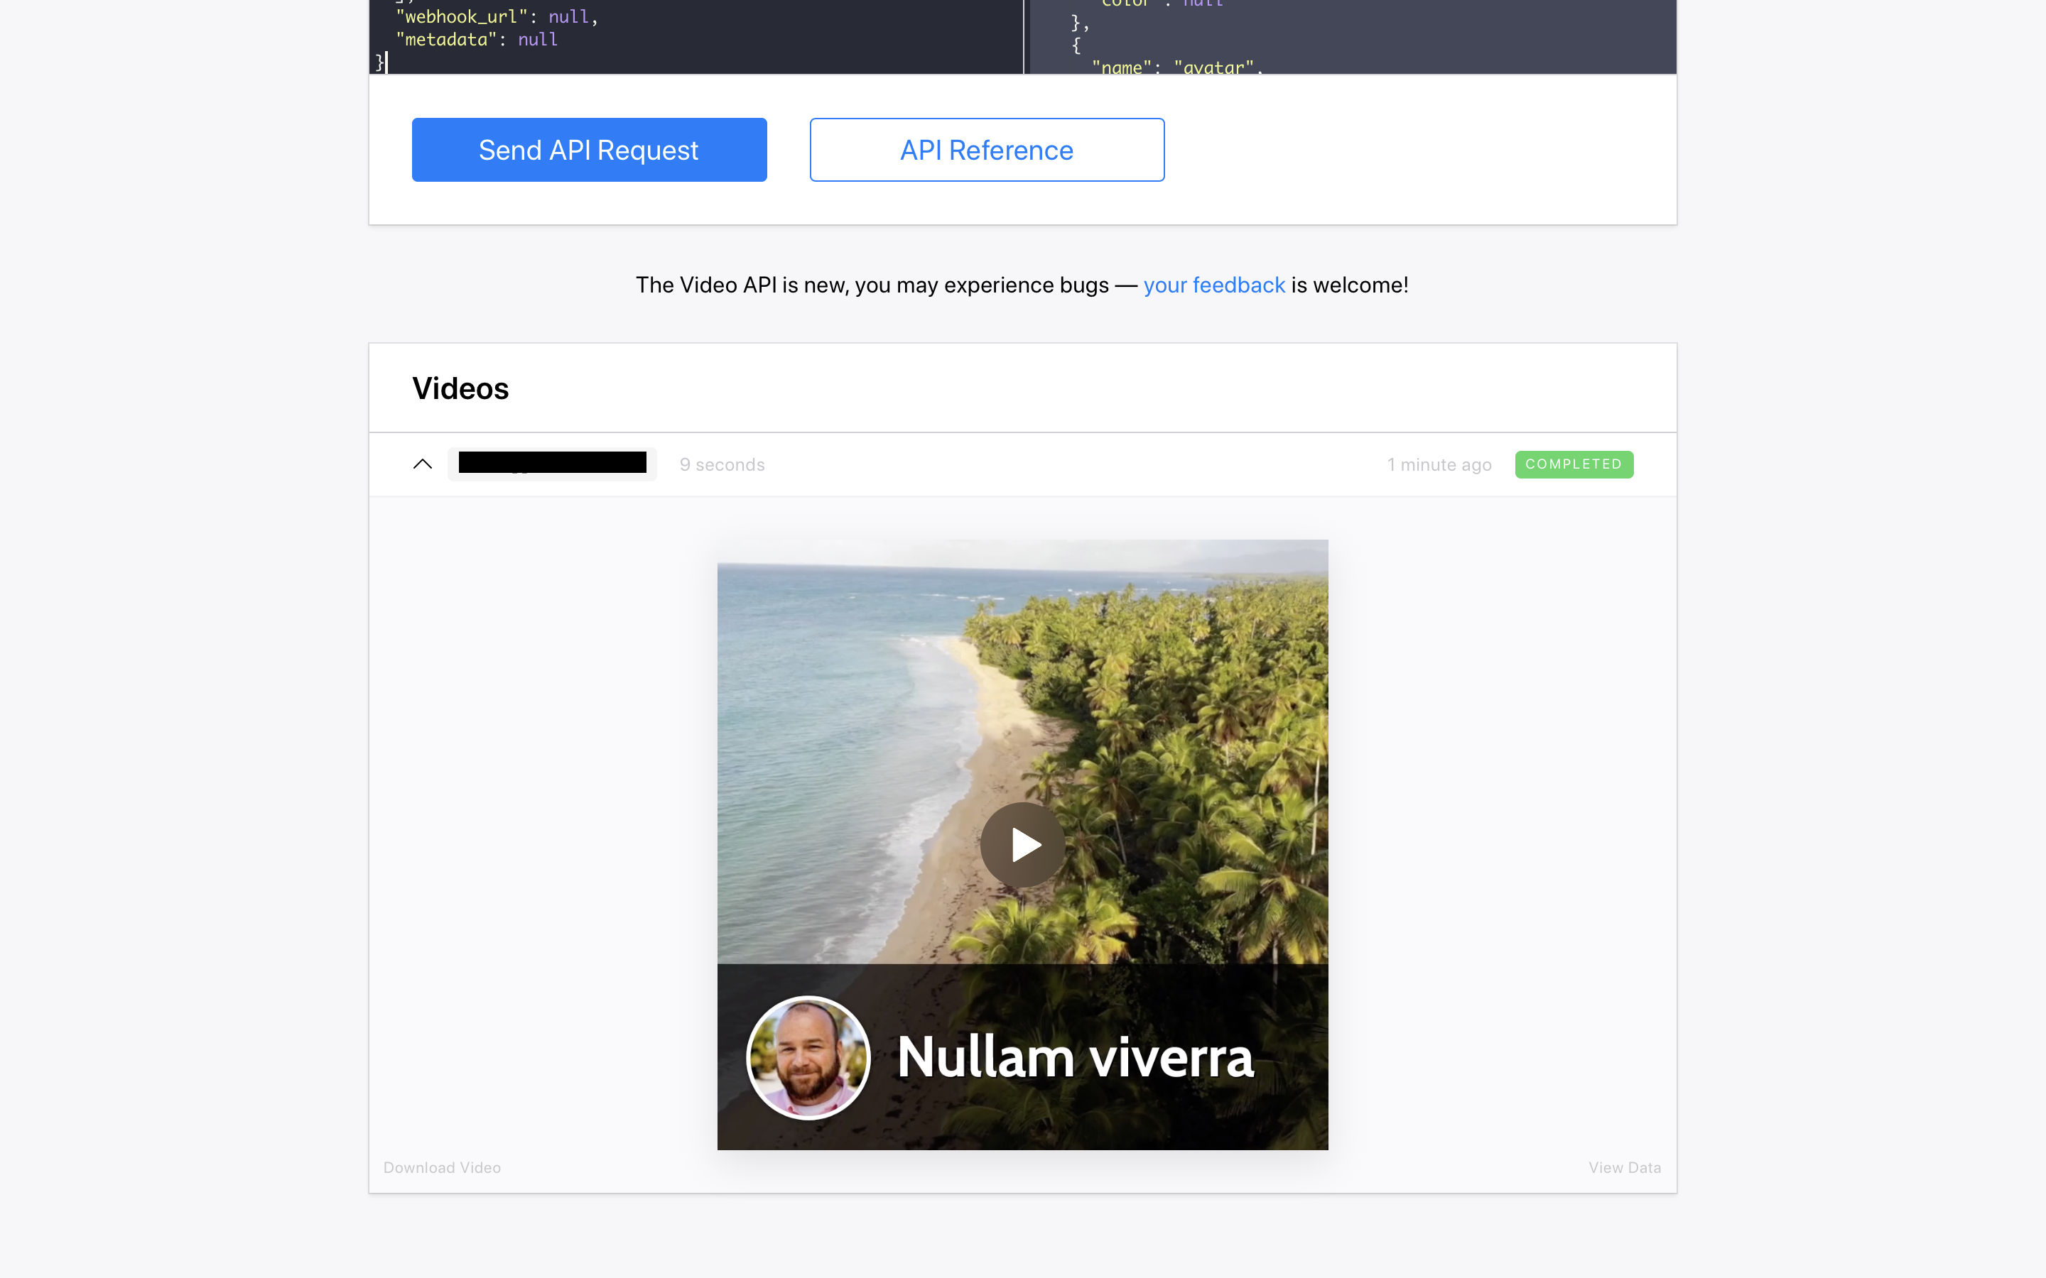Screen dimensions: 2046x1278
Task: Click the 'Nullam viverra' caption text
Action: point(1075,1057)
